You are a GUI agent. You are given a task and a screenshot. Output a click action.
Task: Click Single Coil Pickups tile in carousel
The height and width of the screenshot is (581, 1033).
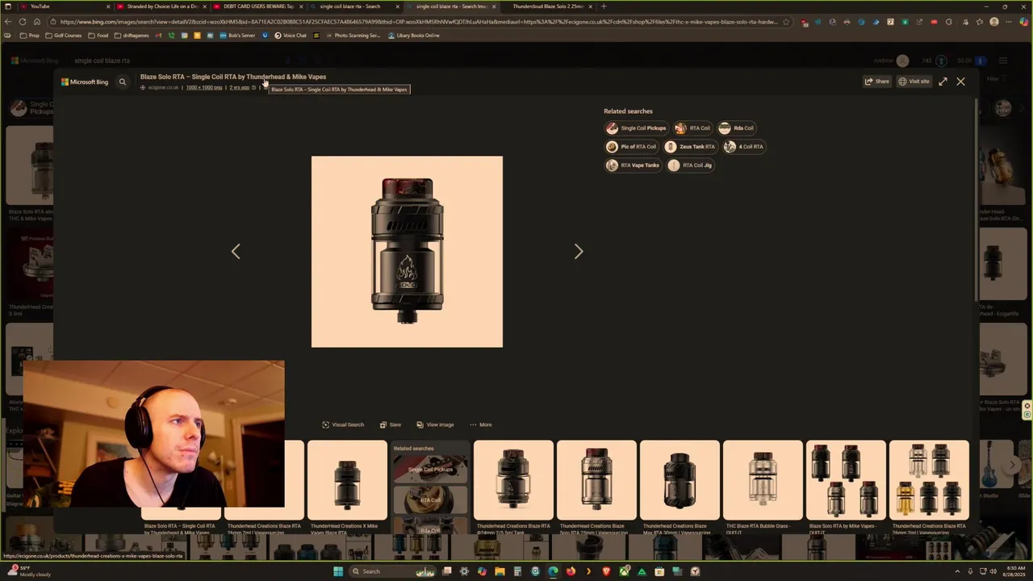[x=430, y=470]
